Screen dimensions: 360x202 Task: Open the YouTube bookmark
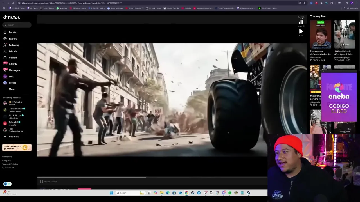point(186,8)
